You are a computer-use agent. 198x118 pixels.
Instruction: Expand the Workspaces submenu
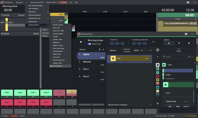[x=37, y=12]
